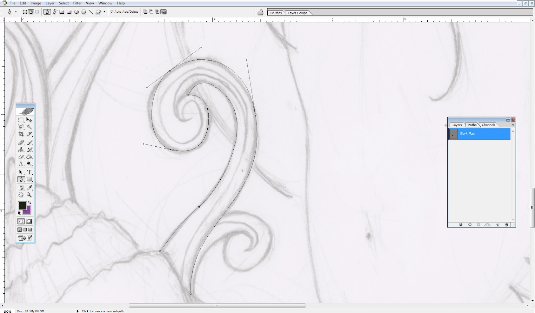Switch to Quick Mask mode

[x=29, y=221]
